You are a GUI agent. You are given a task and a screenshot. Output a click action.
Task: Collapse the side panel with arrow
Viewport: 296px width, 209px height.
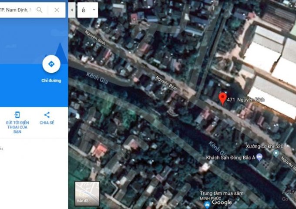coord(72,10)
